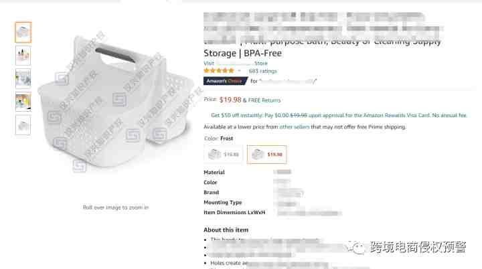Select the first product thumbnail
Viewport: 482px width, 269px height.
23,32
